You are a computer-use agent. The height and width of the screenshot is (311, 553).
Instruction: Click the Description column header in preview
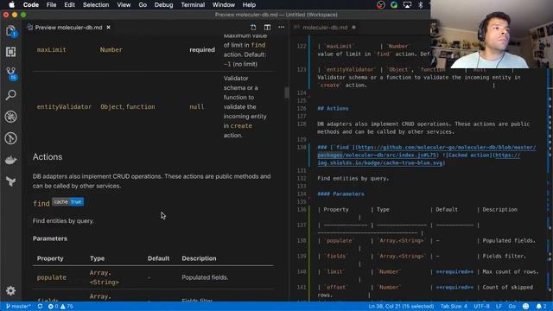(x=199, y=258)
